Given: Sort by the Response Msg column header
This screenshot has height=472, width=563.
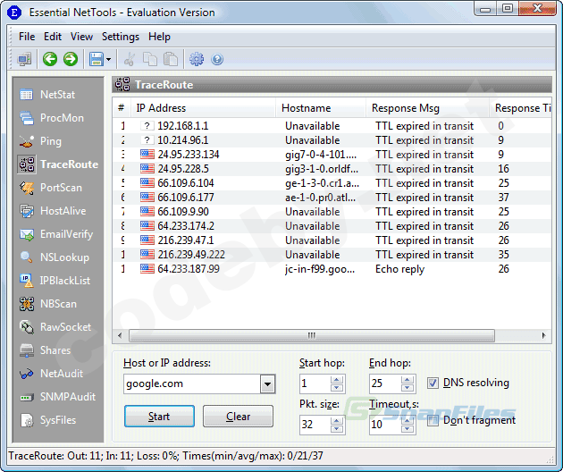Looking at the screenshot, I should pos(428,108).
